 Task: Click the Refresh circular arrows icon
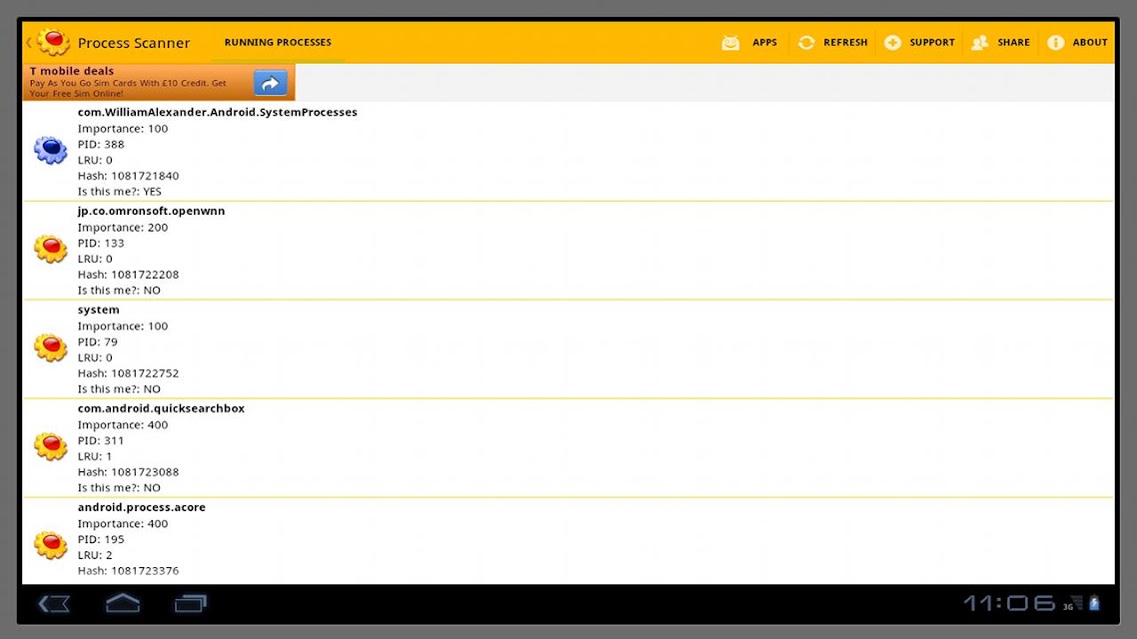(805, 43)
